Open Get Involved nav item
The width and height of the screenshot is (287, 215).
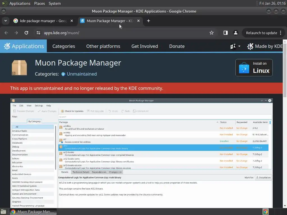pyautogui.click(x=145, y=46)
